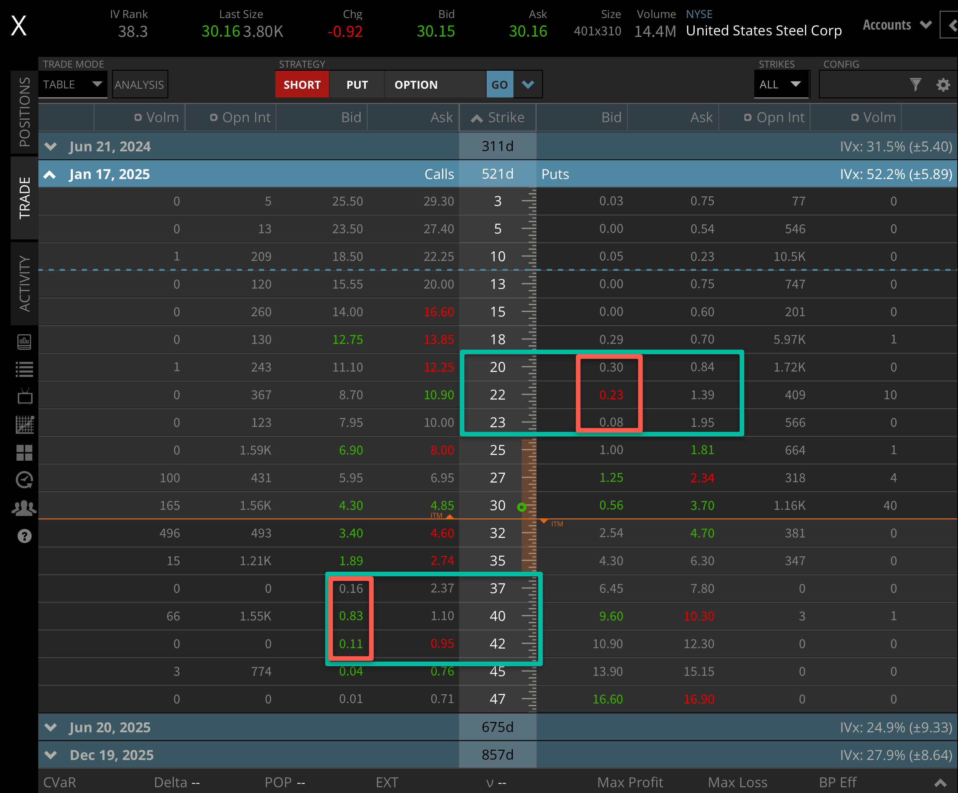Open the journal report icon
The image size is (958, 793).
(25, 342)
